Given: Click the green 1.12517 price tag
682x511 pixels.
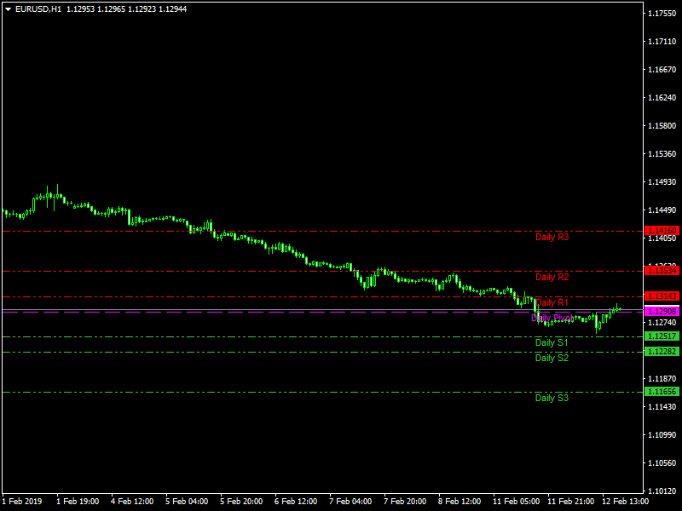Looking at the screenshot, I should click(x=662, y=336).
